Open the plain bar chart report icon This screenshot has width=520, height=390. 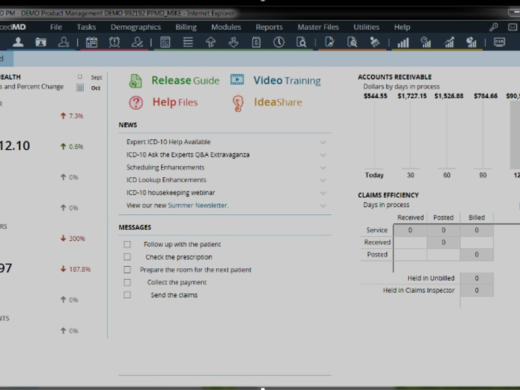(x=404, y=43)
